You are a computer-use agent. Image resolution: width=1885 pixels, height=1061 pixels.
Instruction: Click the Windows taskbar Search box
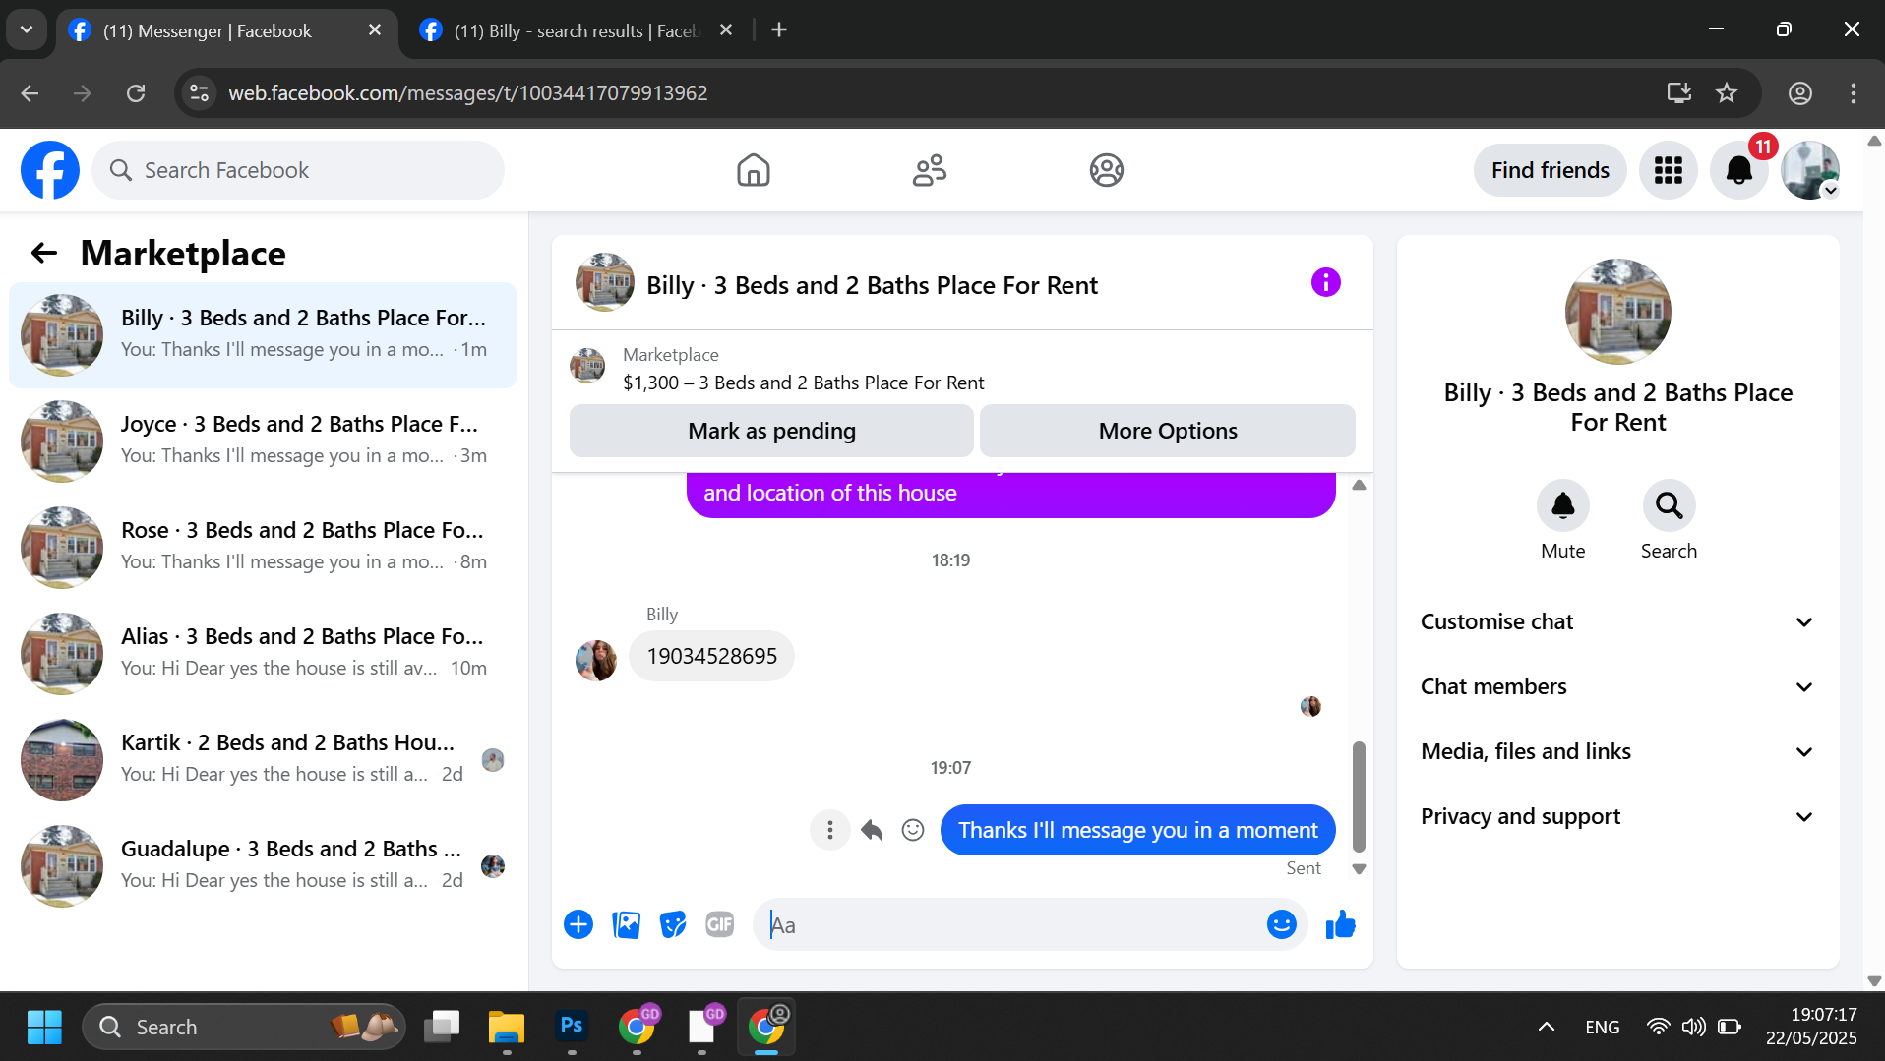click(x=243, y=1027)
